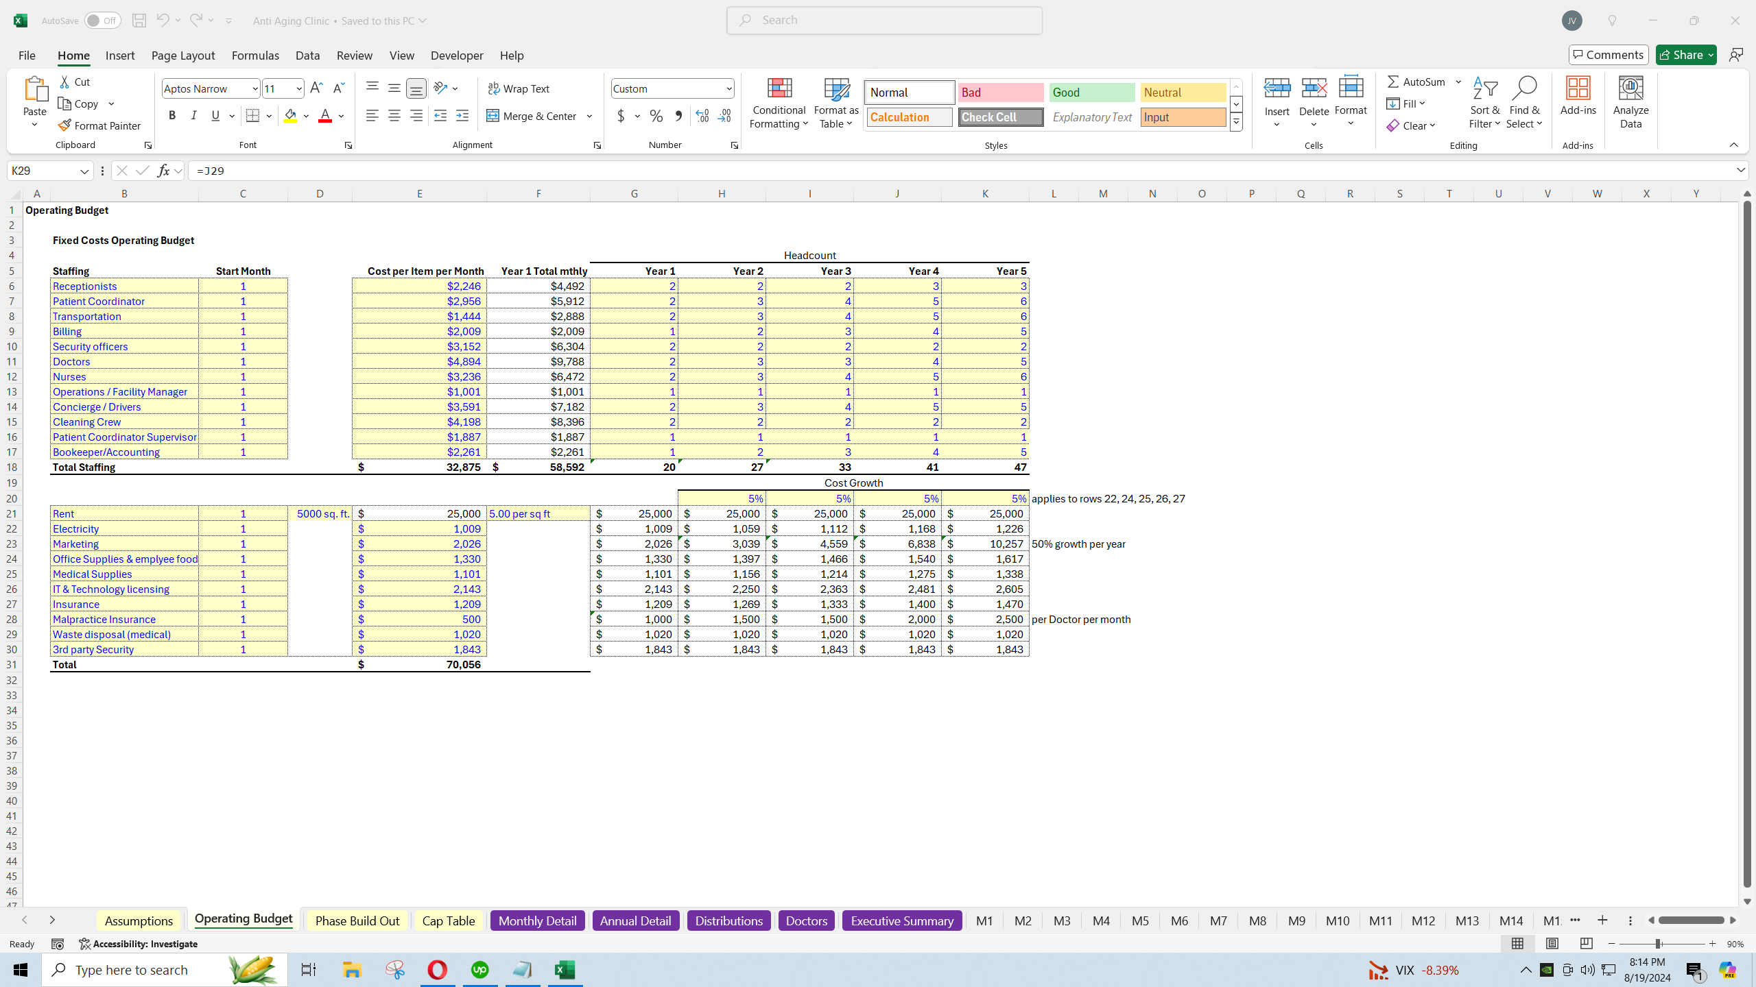Toggle Italic formatting
Viewport: 1756px width, 987px height.
pos(194,116)
